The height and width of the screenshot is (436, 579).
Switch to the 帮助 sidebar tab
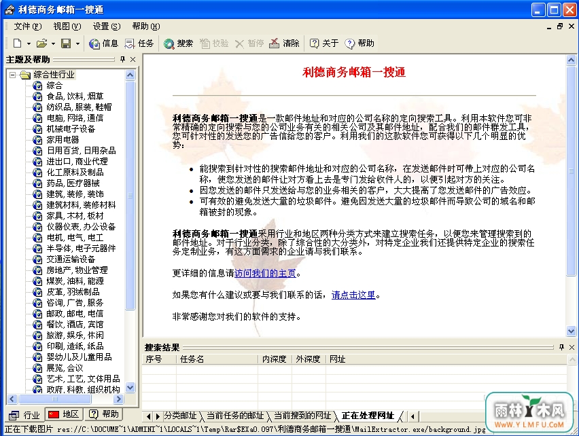click(x=104, y=414)
